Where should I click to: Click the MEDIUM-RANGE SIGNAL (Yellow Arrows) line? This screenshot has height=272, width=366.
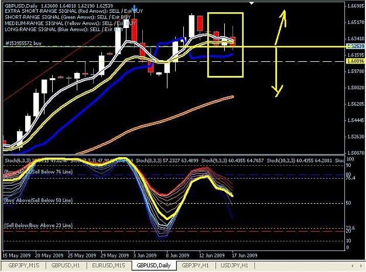click(x=70, y=23)
